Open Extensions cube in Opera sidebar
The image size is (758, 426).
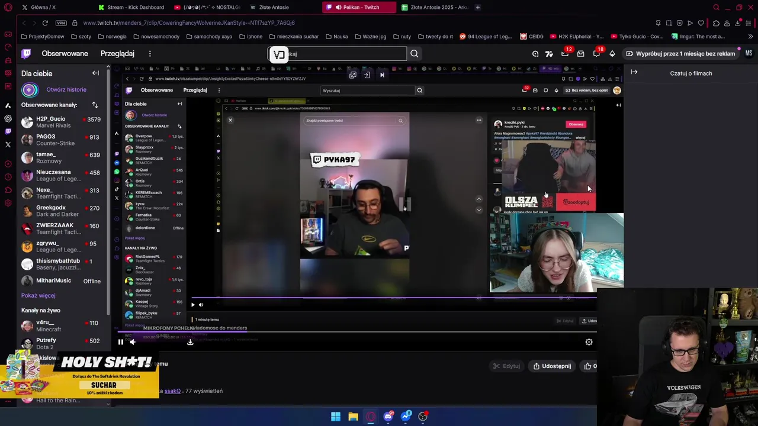8,190
